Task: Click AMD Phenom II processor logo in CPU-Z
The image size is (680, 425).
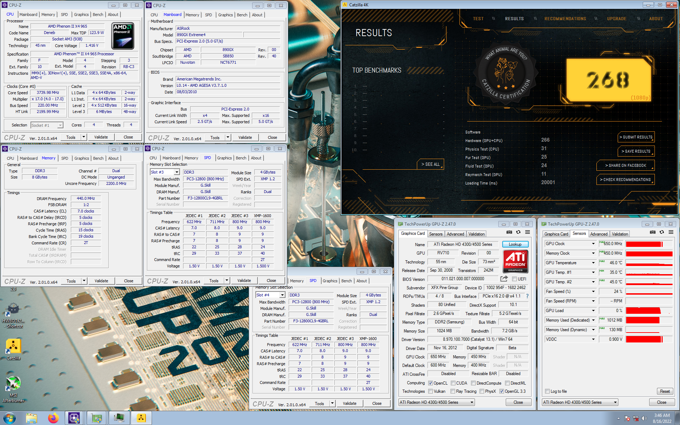Action: tap(123, 36)
